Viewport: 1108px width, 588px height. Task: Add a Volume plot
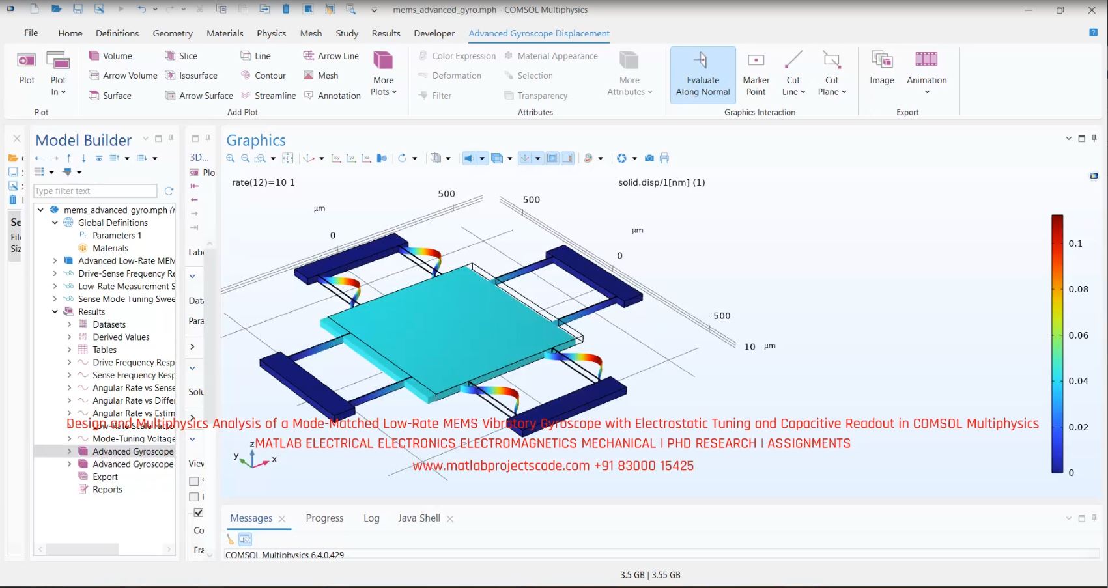tap(110, 56)
